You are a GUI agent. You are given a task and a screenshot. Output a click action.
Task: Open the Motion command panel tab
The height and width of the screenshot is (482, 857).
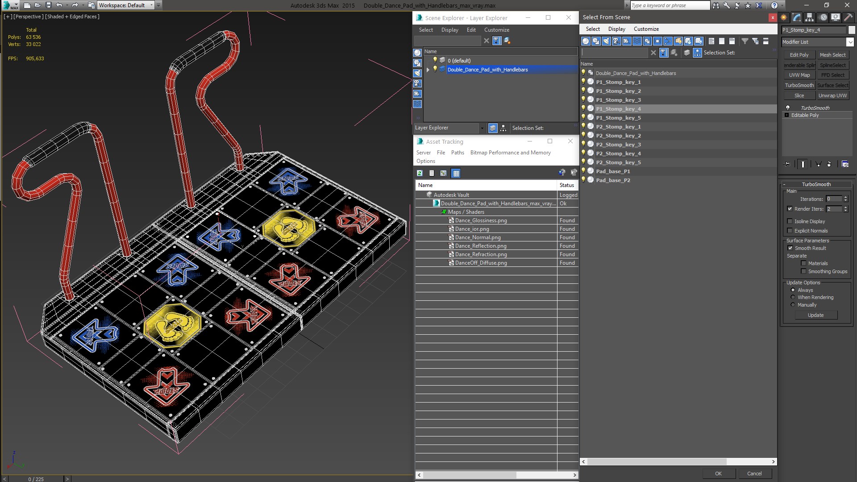click(823, 17)
